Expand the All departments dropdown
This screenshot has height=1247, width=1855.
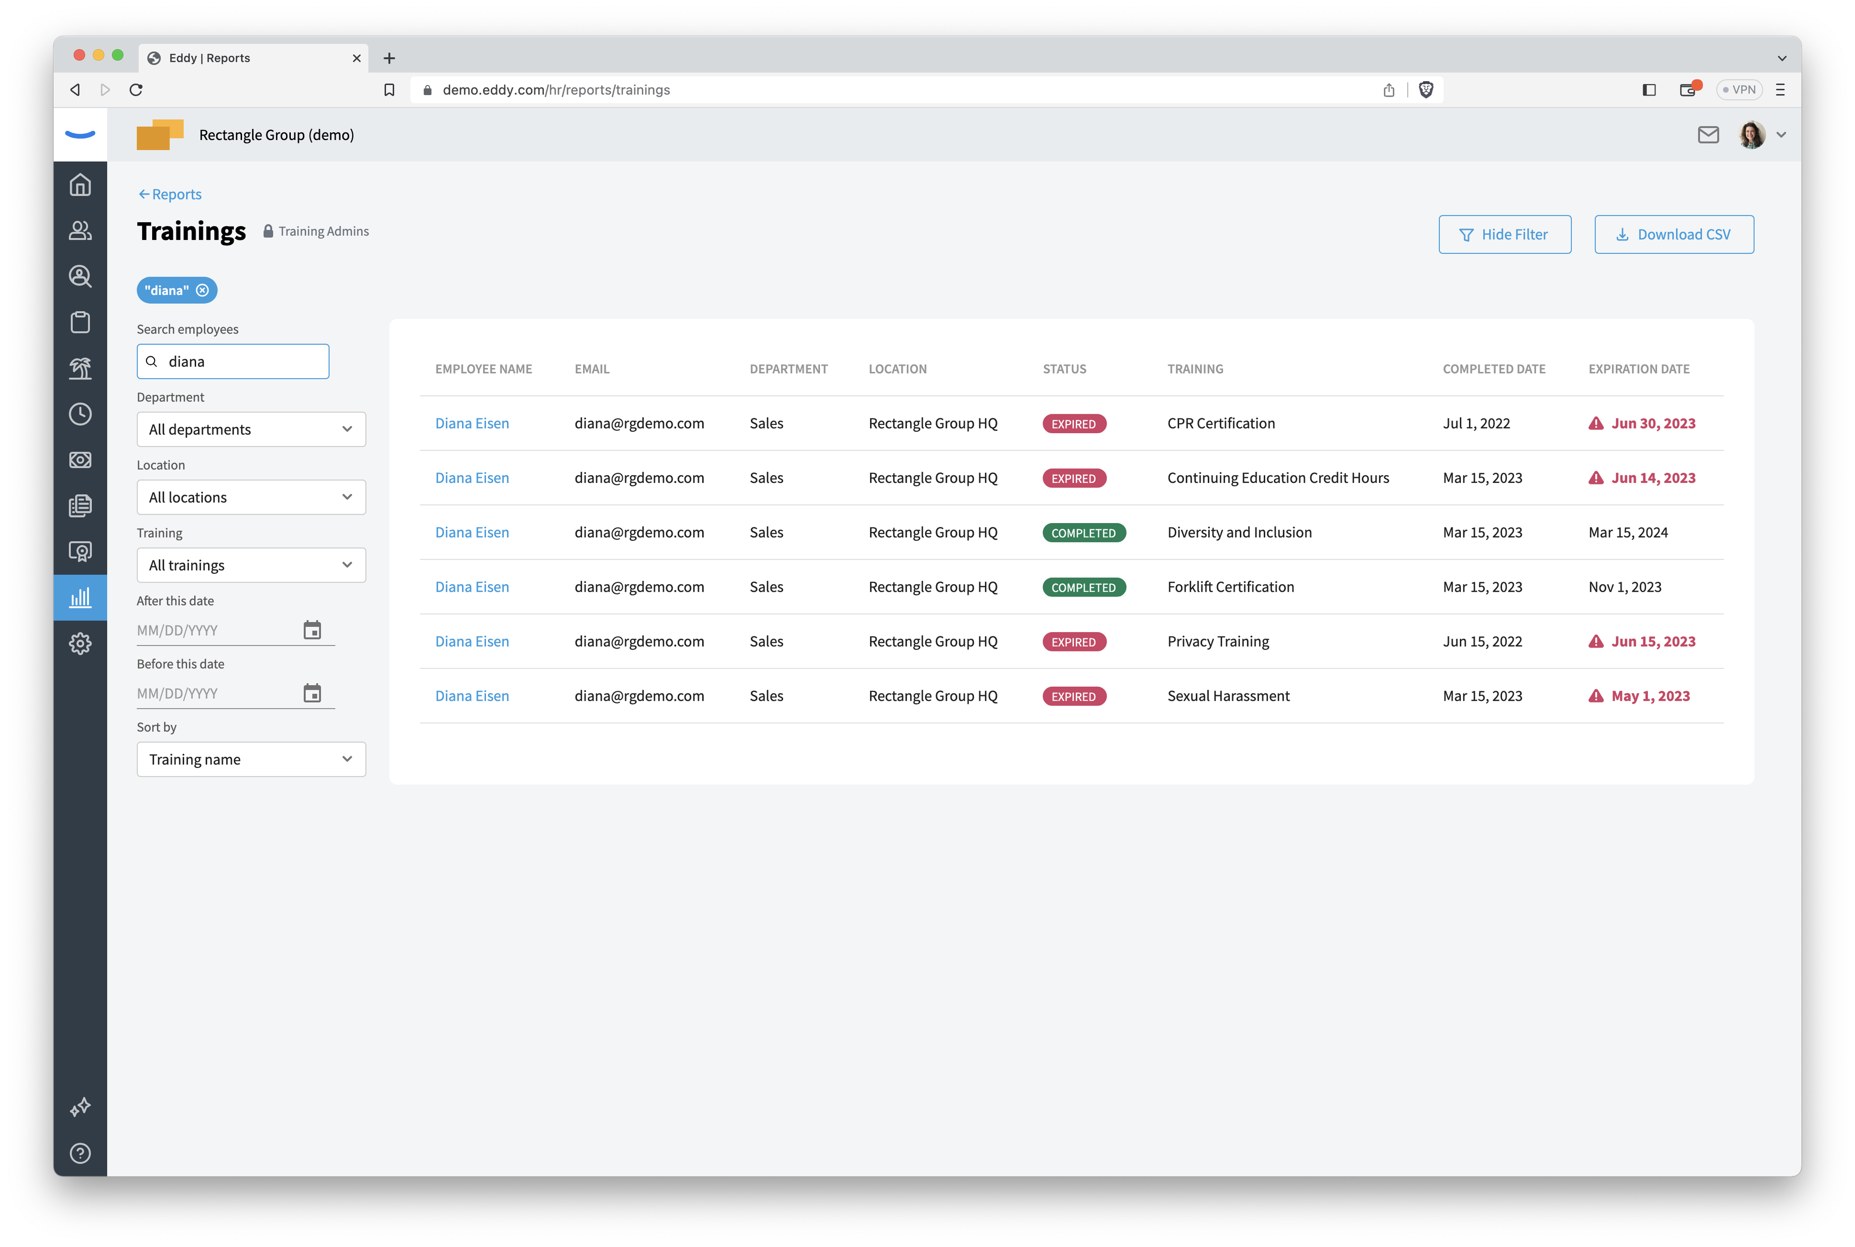click(x=251, y=429)
